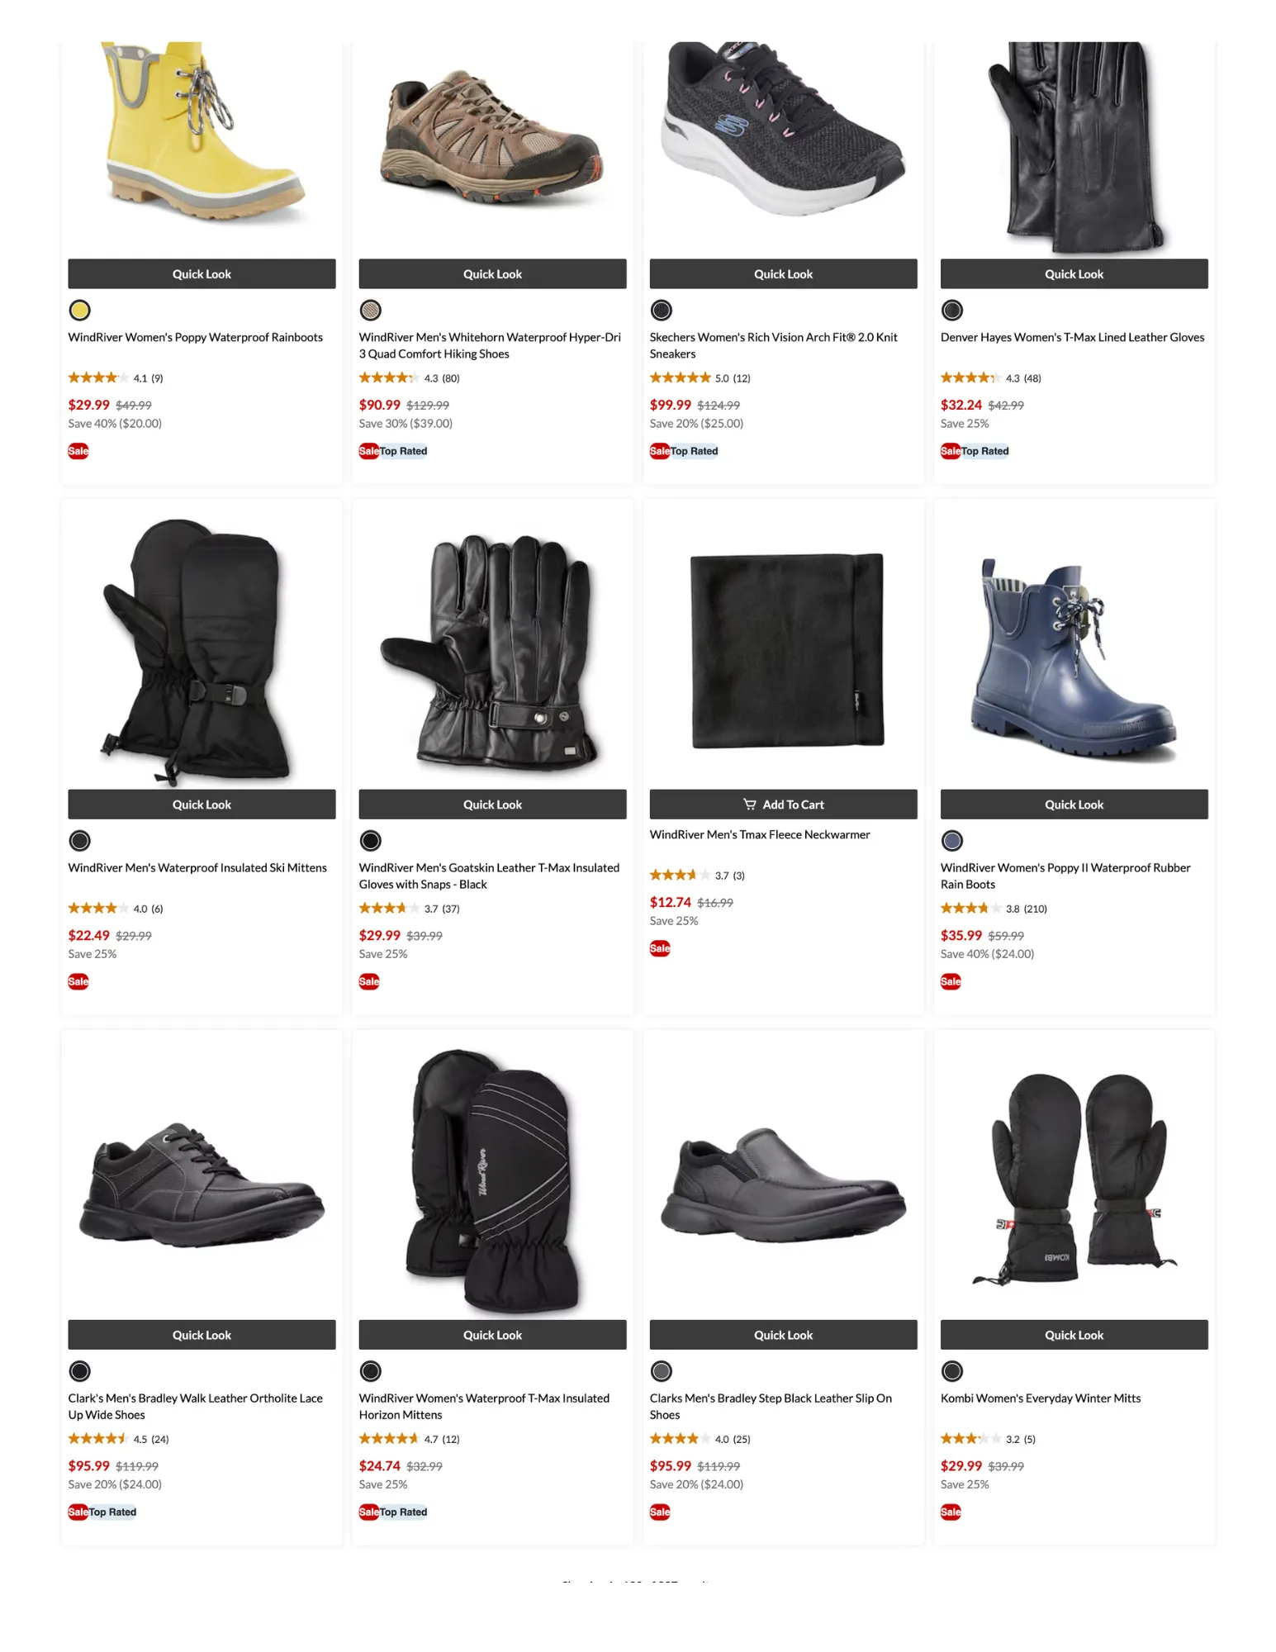Click the Sale badge under Fleece Neckwarmer
The width and height of the screenshot is (1276, 1652).
[660, 948]
